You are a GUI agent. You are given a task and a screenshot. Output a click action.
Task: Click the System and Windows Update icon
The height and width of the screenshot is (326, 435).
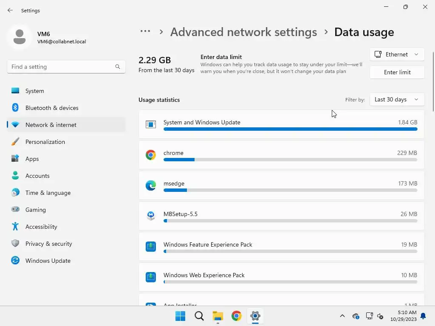pyautogui.click(x=150, y=124)
